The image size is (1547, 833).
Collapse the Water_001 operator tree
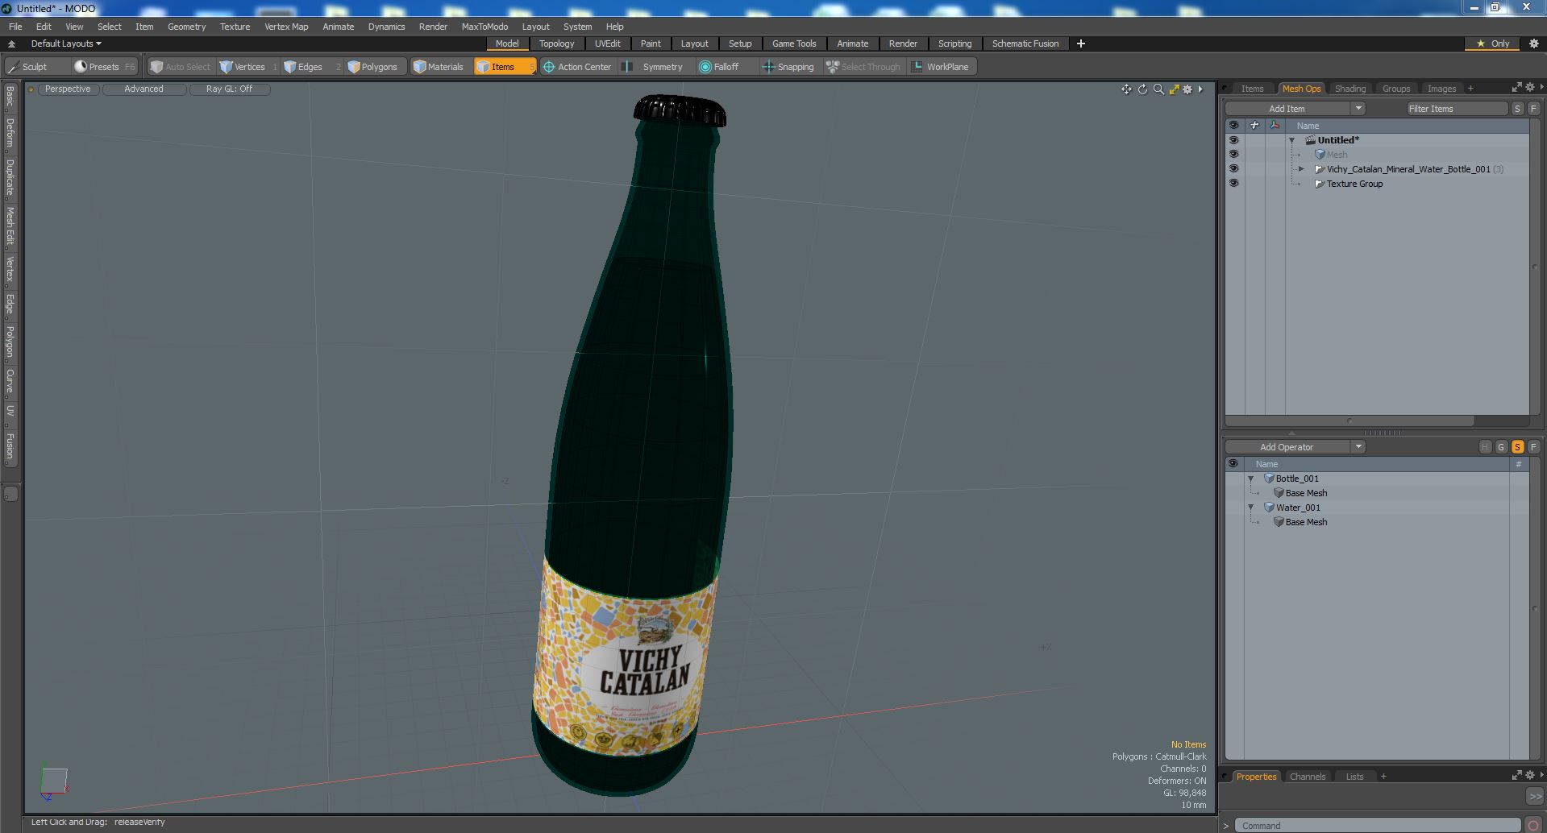pyautogui.click(x=1251, y=508)
